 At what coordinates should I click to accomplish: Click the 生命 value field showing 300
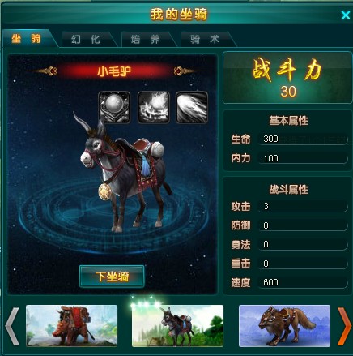303,139
